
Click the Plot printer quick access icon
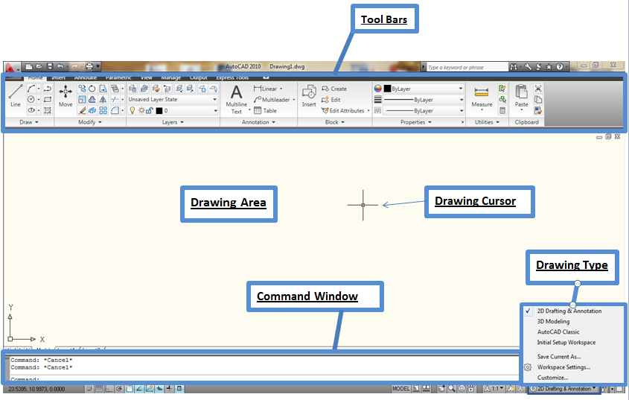pyautogui.click(x=89, y=67)
